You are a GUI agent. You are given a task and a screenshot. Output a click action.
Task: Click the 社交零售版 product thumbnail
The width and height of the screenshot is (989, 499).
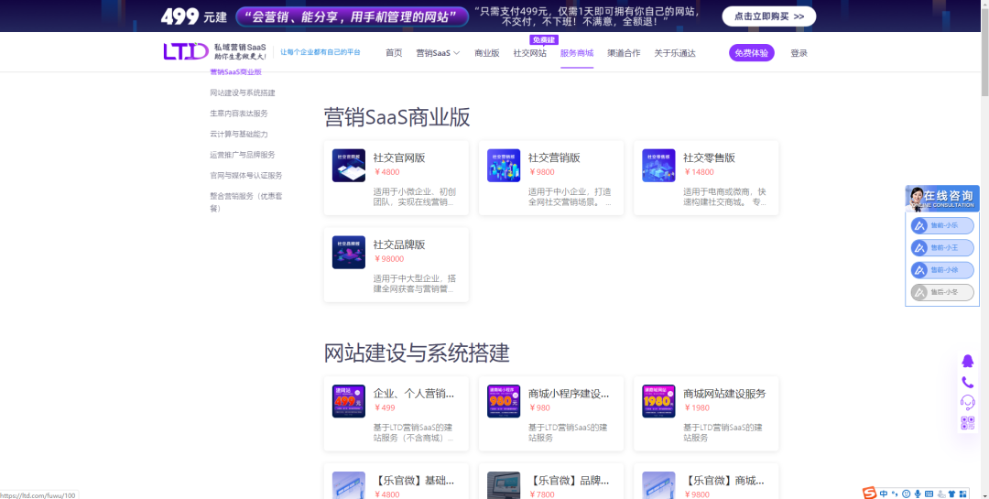tap(658, 166)
